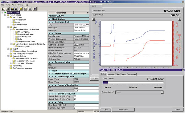Click the folder icon beside Parametrization

pos(14,25)
